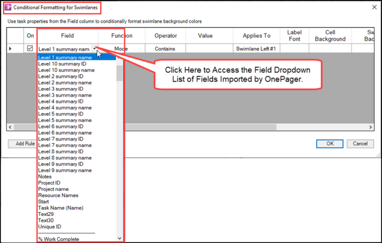Click the Label Font cell of the rule

pyautogui.click(x=294, y=49)
